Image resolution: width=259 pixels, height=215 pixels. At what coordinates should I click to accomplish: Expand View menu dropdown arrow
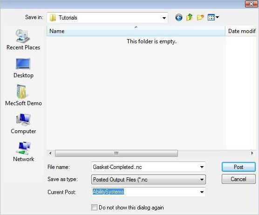217,17
